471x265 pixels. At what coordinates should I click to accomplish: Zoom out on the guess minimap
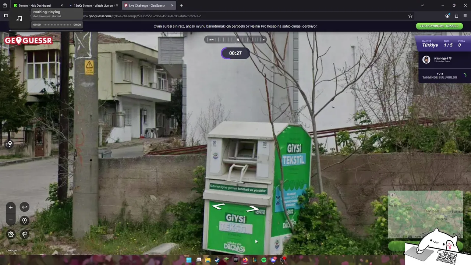[392, 201]
